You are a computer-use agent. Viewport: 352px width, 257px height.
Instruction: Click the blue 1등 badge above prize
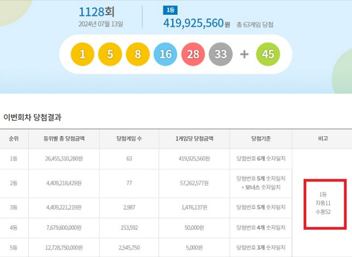170,10
